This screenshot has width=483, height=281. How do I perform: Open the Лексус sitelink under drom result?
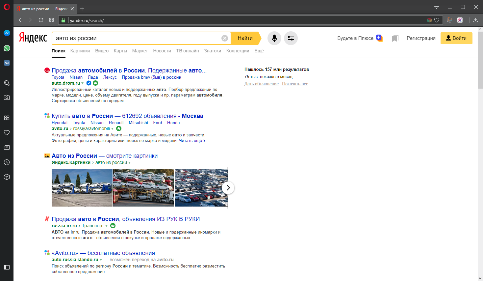(x=110, y=77)
